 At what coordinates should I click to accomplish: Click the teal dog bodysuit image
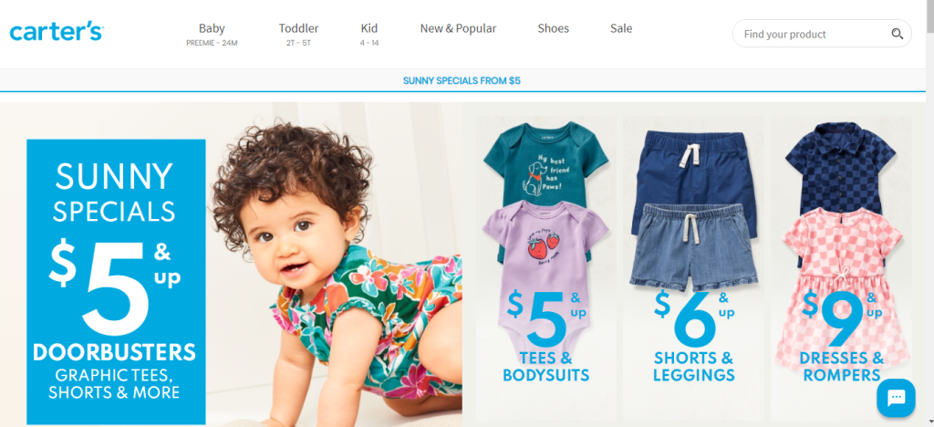click(545, 161)
